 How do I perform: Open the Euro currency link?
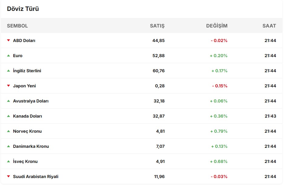(x=18, y=56)
